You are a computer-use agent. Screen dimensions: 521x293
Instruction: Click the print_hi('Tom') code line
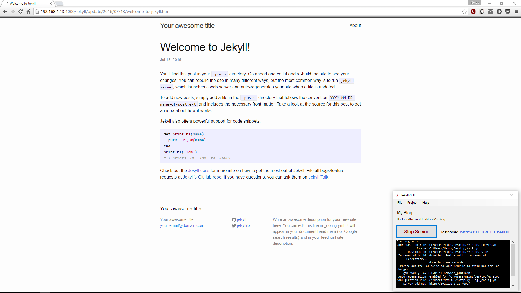pos(180,152)
